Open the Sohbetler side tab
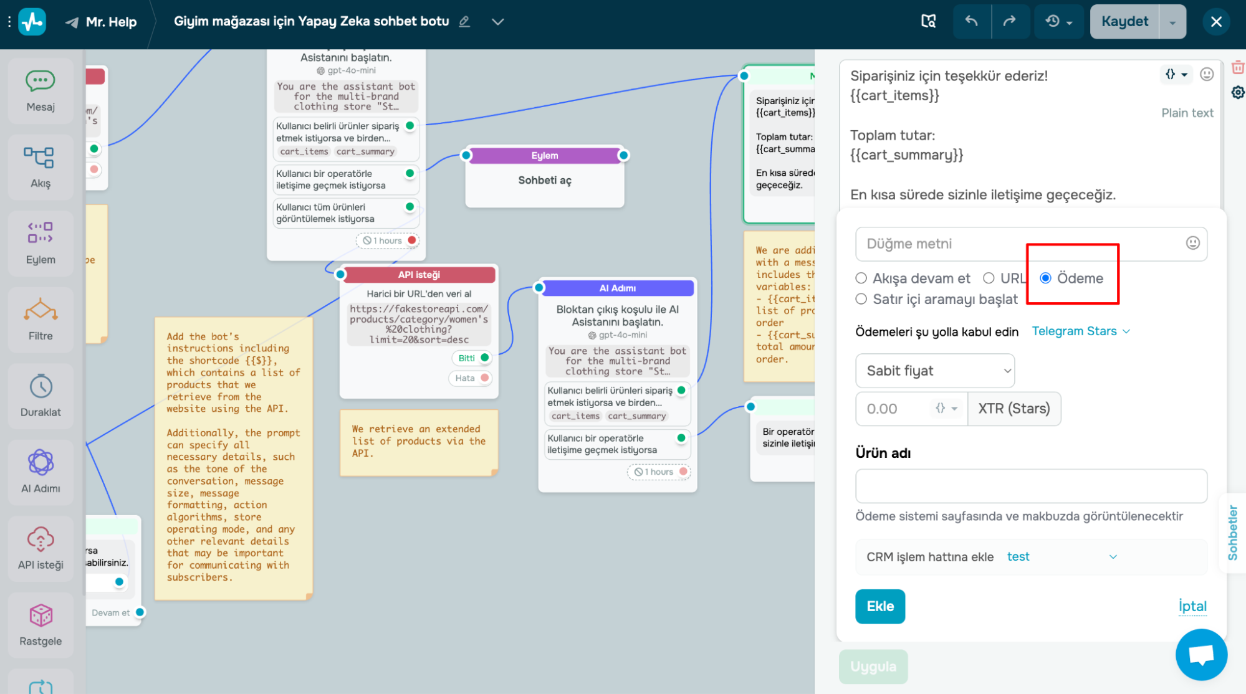This screenshot has width=1246, height=694. pos(1232,533)
